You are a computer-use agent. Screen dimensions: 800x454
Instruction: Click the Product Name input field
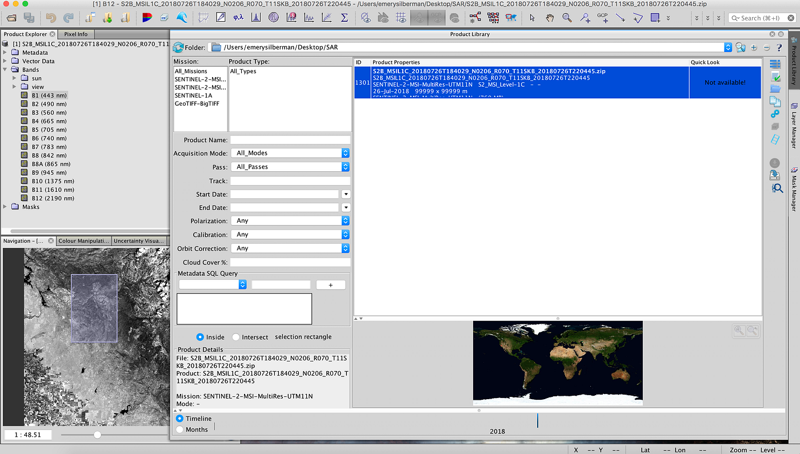point(290,140)
